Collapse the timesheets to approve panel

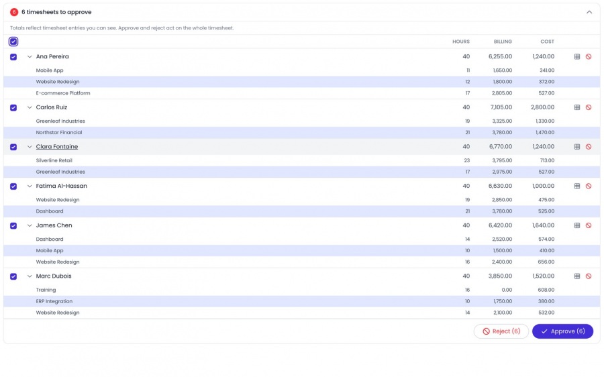(x=589, y=12)
